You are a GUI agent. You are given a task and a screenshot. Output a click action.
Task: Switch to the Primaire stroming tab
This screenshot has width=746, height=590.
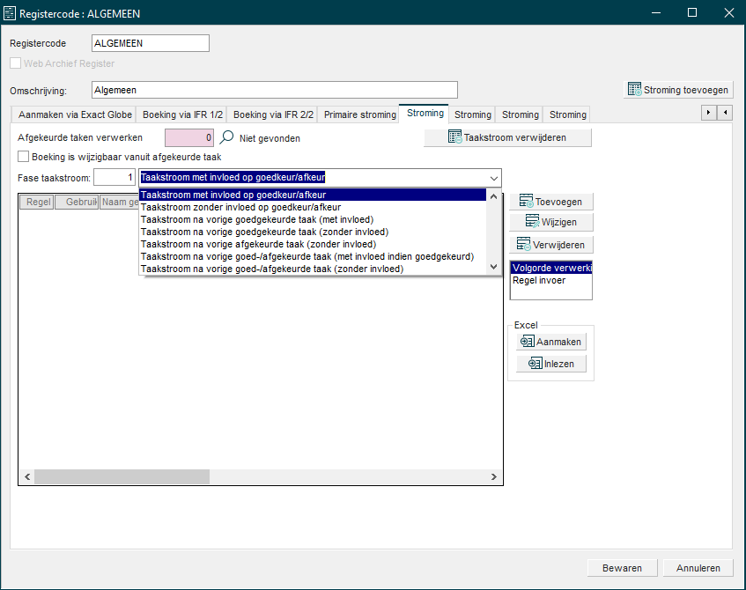click(x=359, y=114)
